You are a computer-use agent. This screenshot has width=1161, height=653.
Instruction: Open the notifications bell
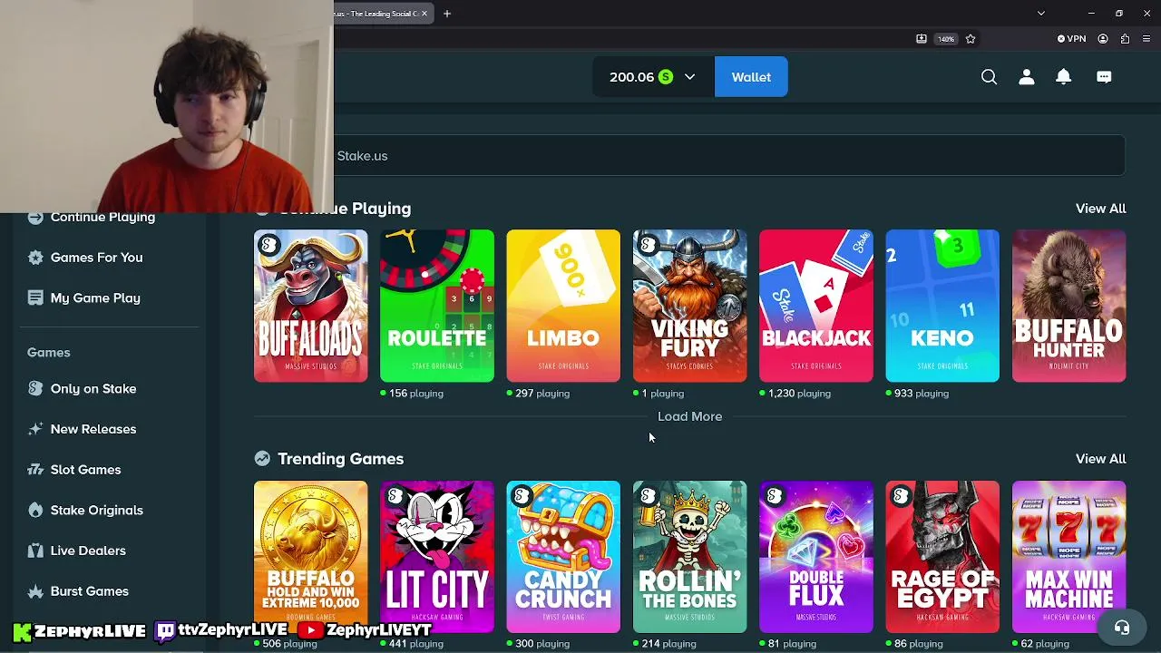coord(1063,77)
